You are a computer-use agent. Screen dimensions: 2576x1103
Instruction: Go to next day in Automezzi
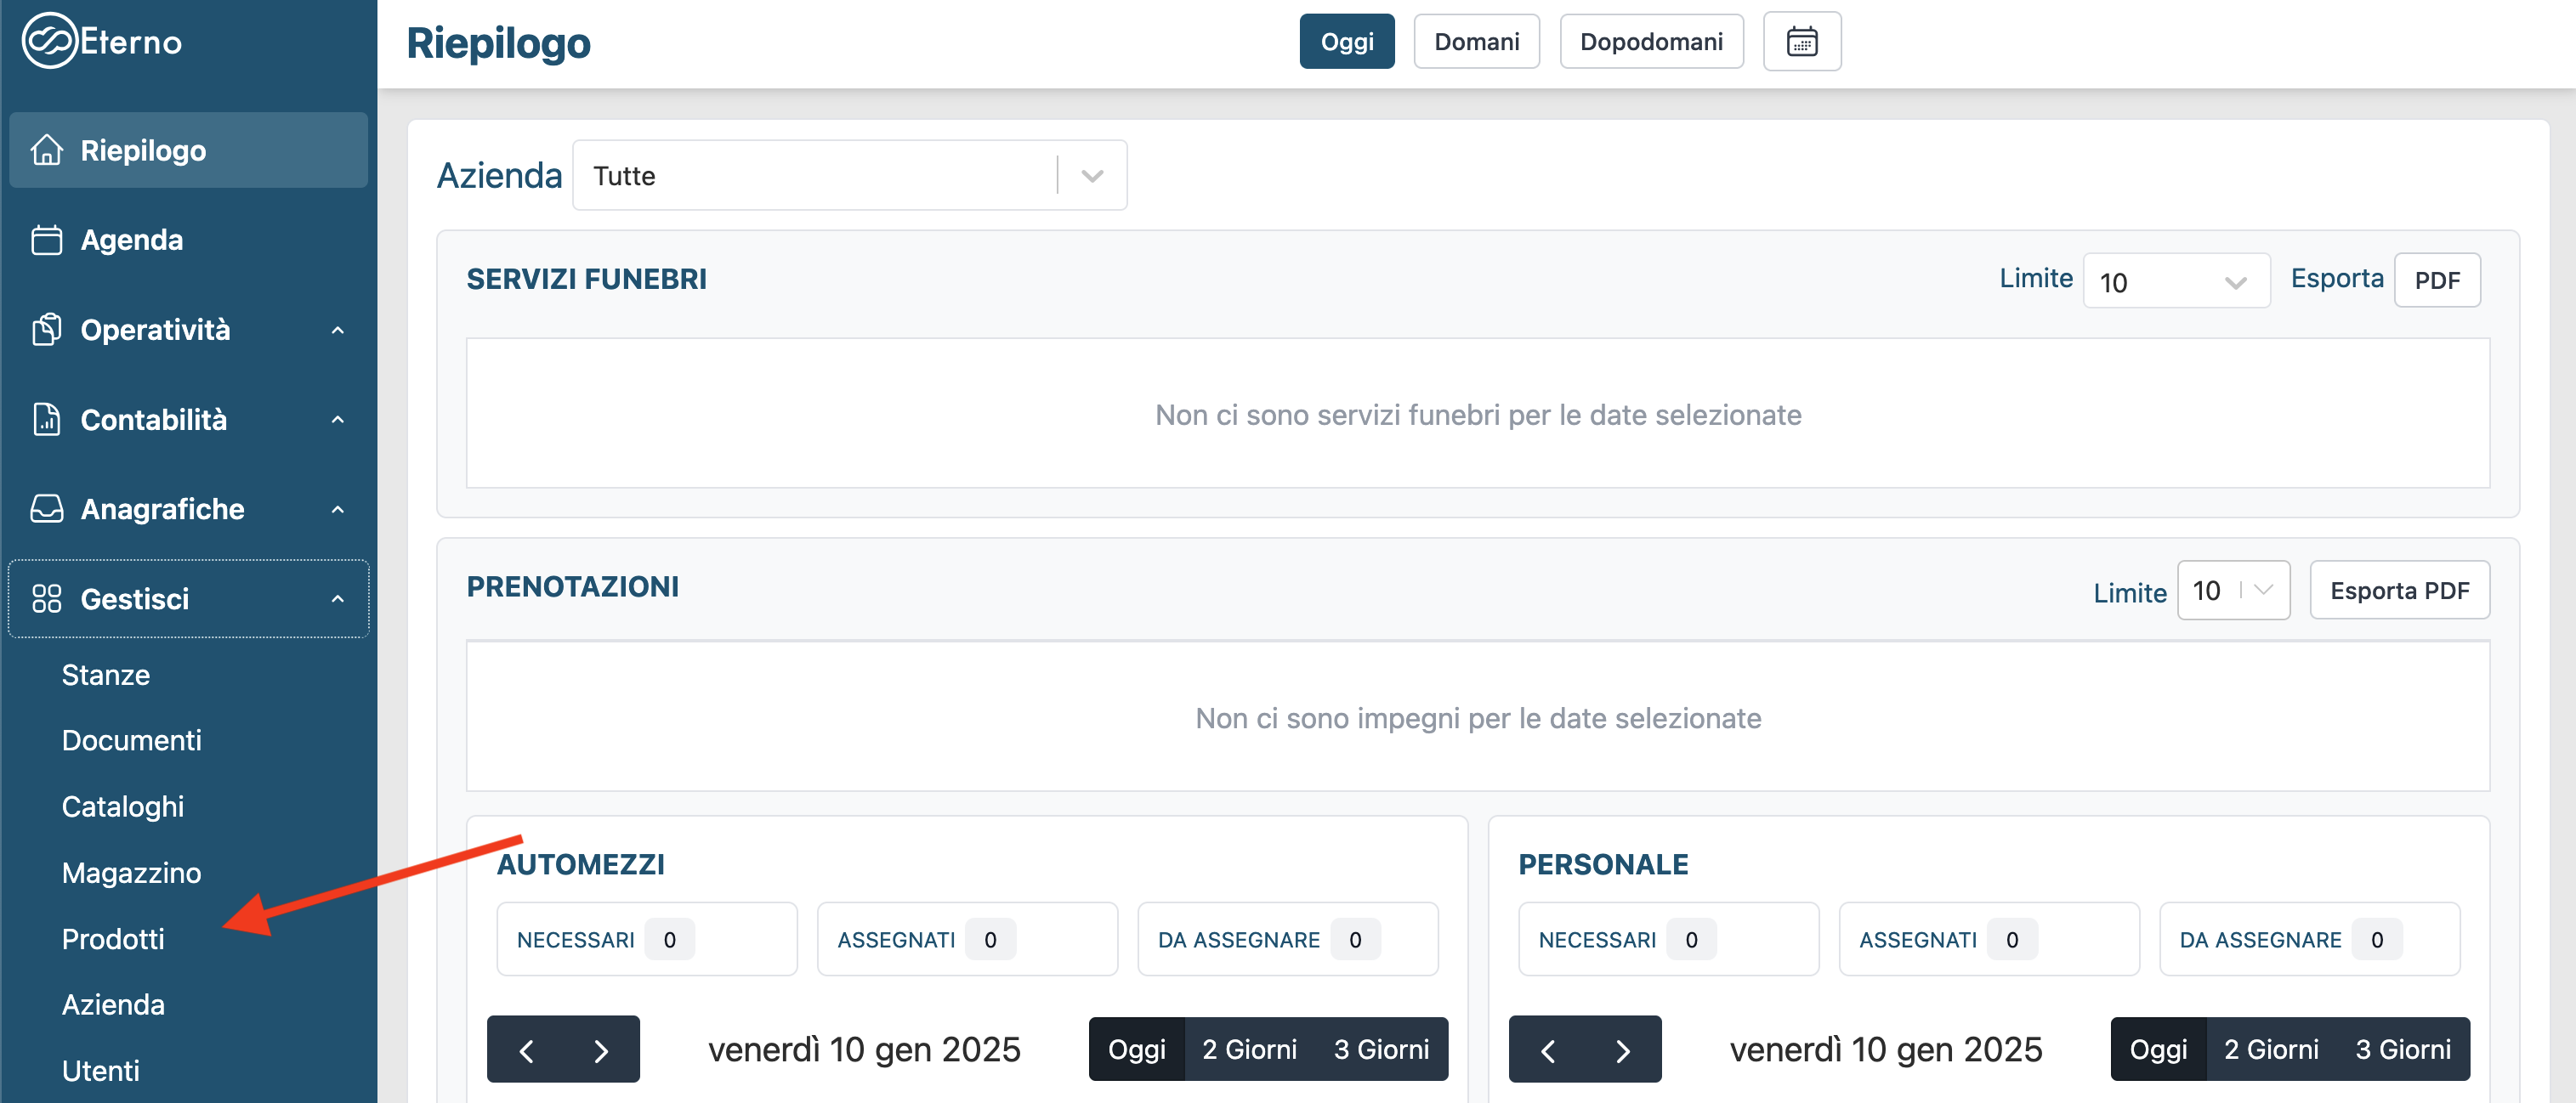tap(601, 1050)
